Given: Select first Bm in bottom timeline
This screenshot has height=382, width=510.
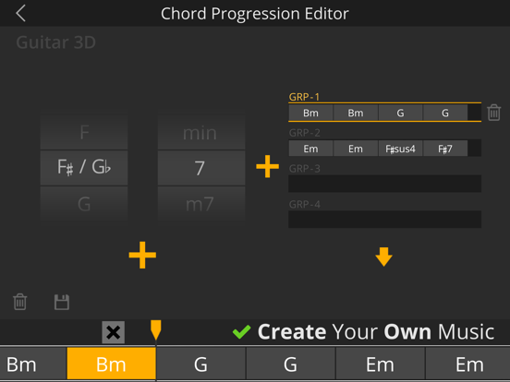Looking at the screenshot, I should (33, 364).
